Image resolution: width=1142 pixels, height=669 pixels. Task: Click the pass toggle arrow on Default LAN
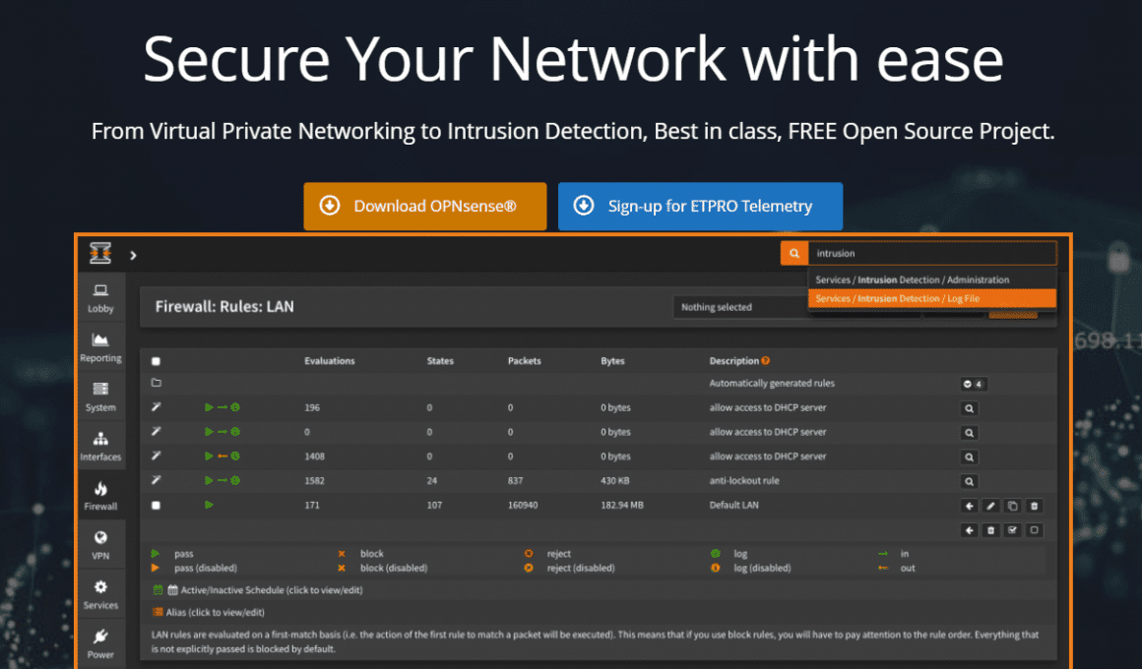[x=209, y=505]
